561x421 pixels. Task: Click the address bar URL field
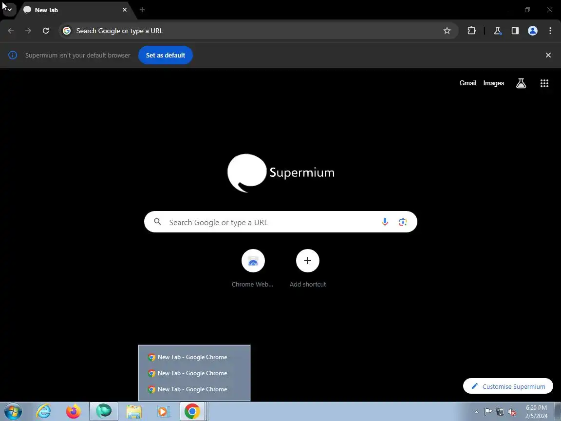[x=258, y=31]
